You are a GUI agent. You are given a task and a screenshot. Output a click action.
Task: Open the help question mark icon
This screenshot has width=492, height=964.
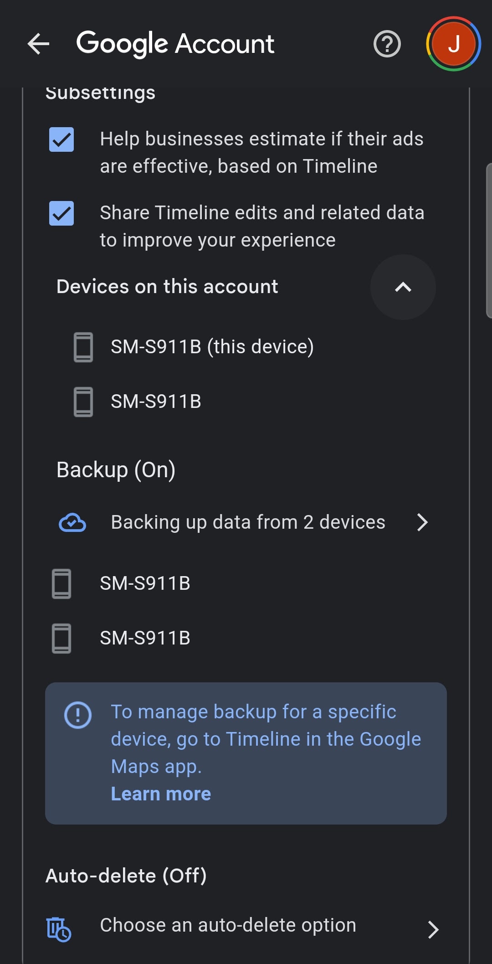coord(387,44)
